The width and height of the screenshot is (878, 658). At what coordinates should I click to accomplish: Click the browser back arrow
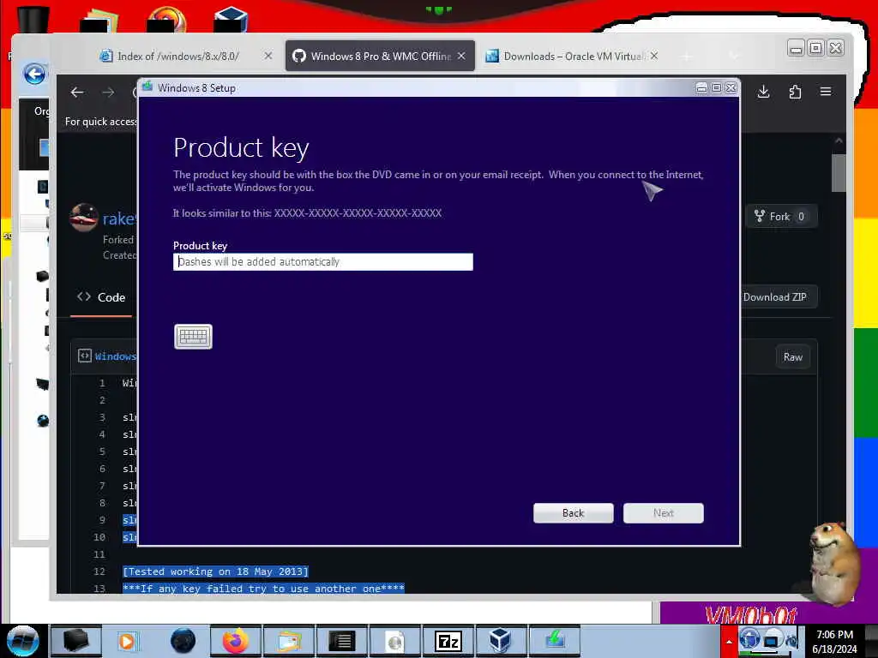coord(77,93)
